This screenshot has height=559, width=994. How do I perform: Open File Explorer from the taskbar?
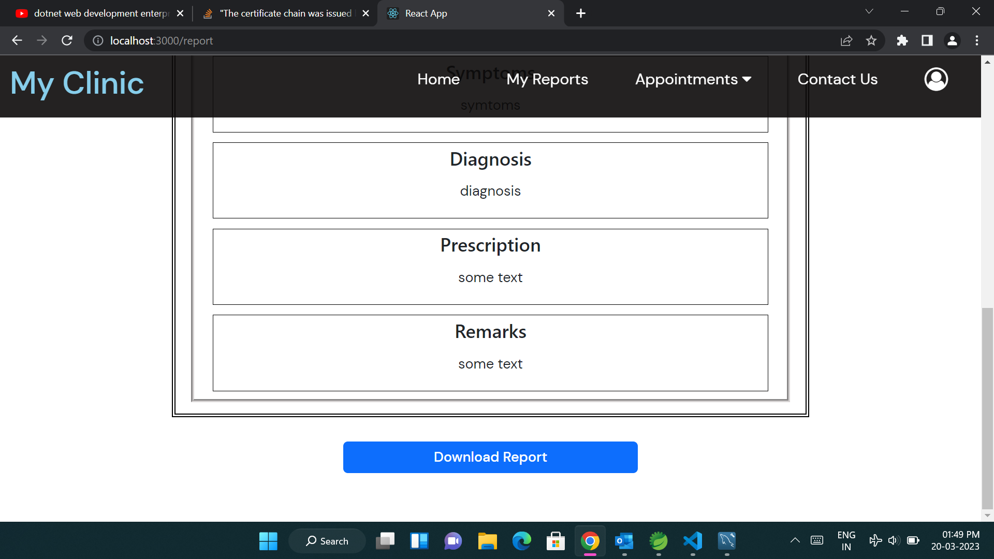tap(487, 540)
